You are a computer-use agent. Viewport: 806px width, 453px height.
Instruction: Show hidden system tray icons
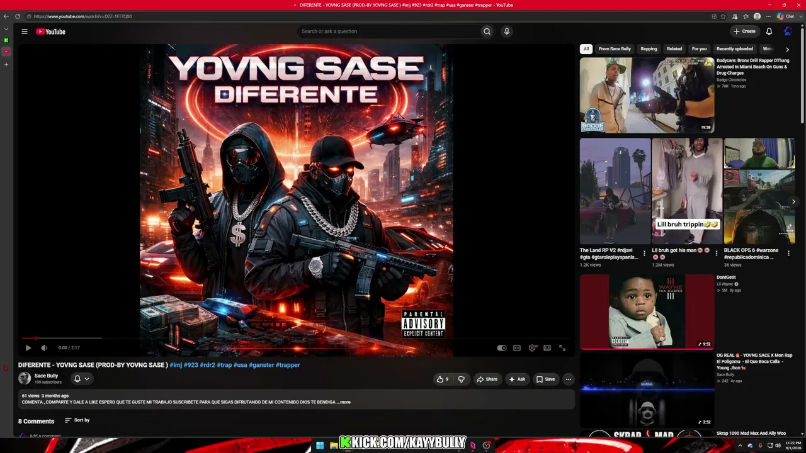[741, 445]
